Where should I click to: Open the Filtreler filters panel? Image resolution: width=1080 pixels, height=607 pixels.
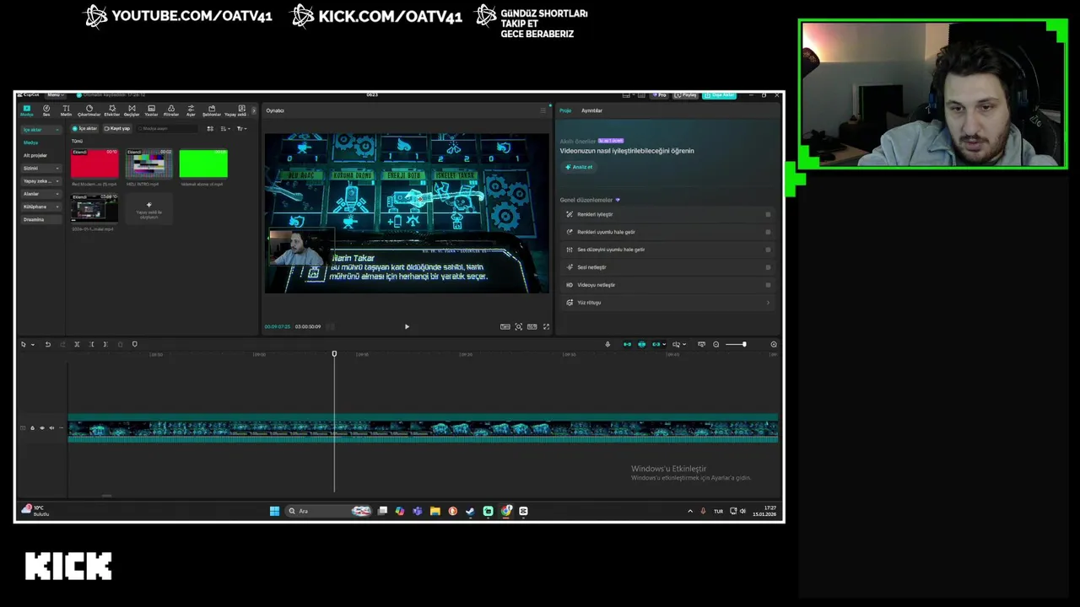coord(171,110)
